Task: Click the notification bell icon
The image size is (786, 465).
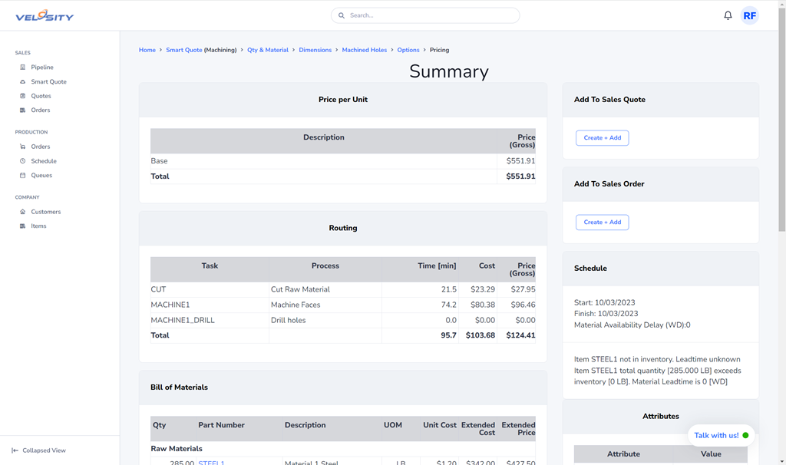Action: [728, 15]
